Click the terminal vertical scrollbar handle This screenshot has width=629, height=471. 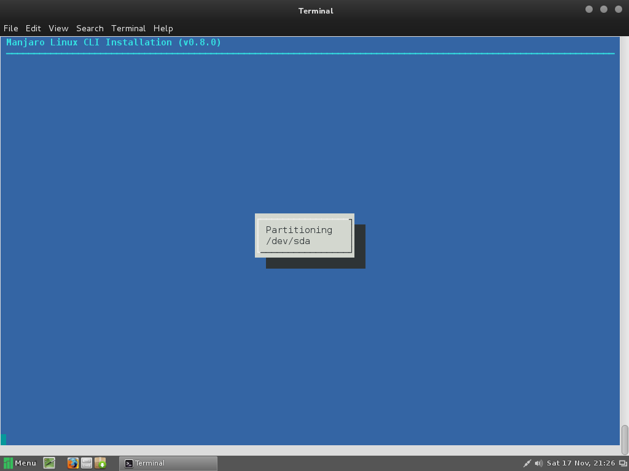tap(625, 440)
